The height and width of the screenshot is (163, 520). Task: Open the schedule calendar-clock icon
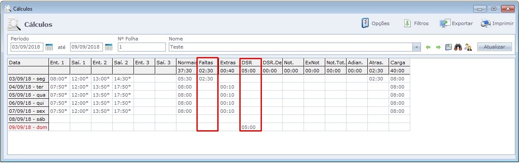(449, 47)
